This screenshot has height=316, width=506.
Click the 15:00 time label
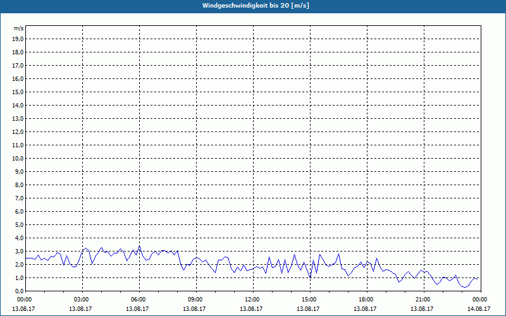coord(310,300)
